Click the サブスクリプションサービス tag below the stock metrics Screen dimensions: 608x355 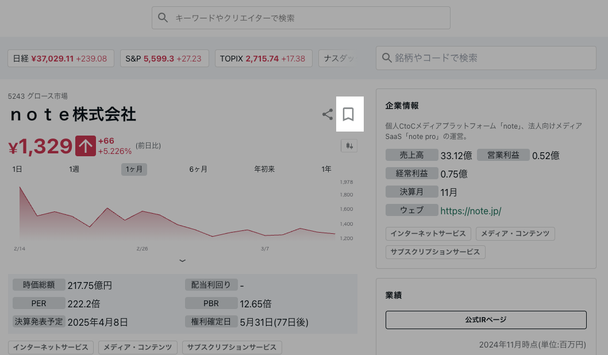(232, 348)
